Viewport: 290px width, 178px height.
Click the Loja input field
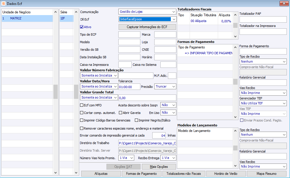(165, 42)
